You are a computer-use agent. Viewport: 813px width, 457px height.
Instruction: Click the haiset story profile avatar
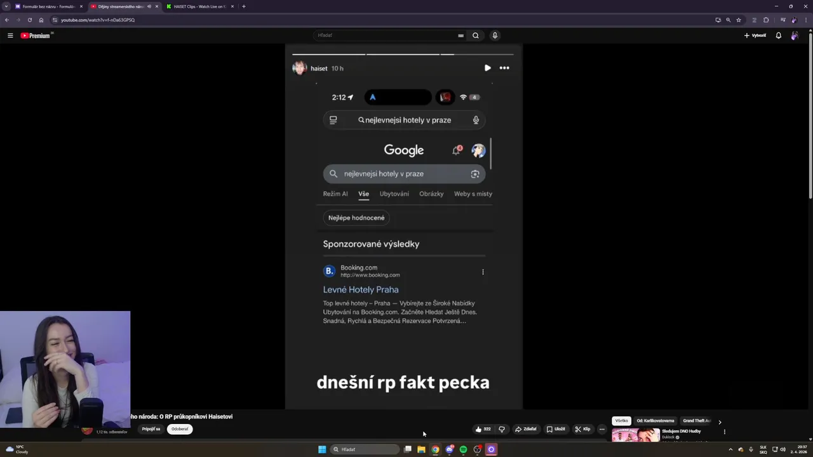[x=299, y=68]
